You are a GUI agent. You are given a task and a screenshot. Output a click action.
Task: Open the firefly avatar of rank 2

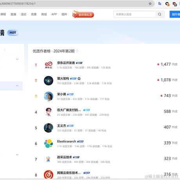coord(49,81)
